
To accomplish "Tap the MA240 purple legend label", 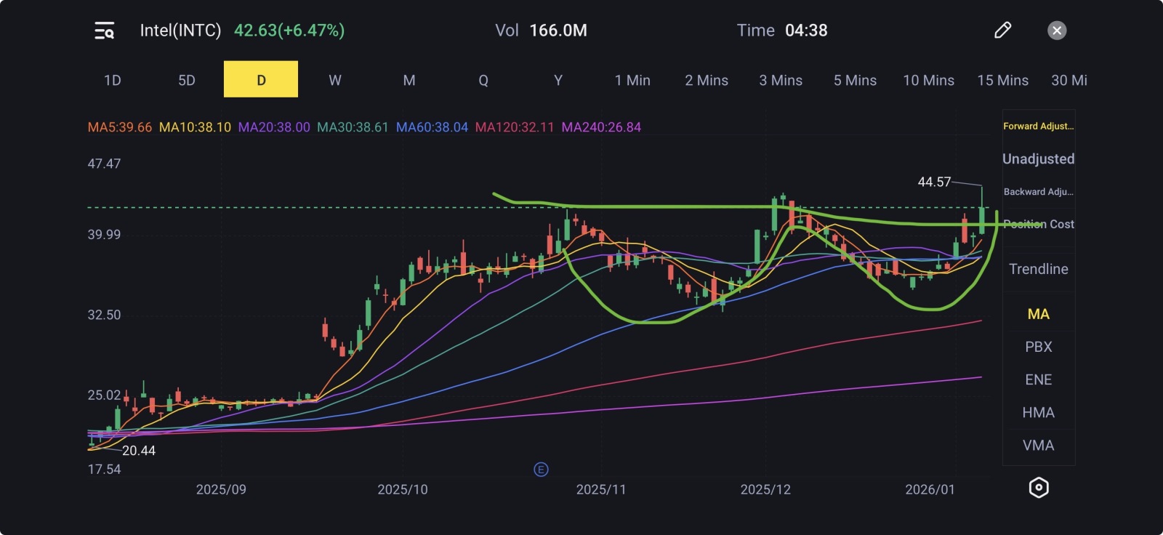I will (601, 127).
